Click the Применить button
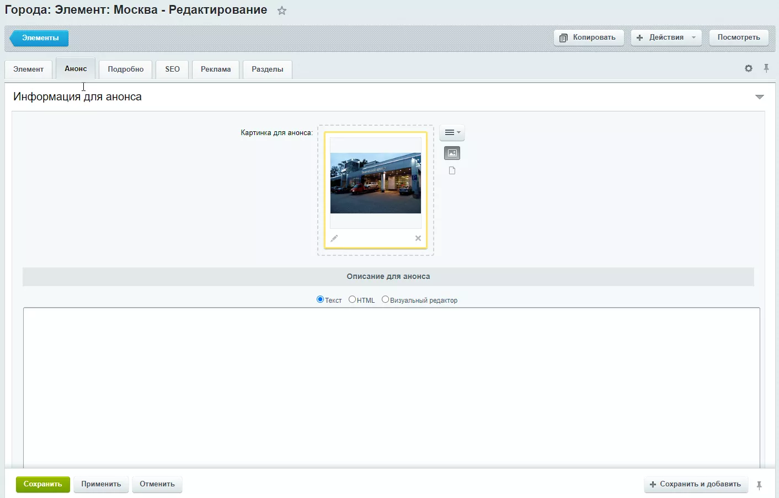Viewport: 779px width, 498px height. [x=101, y=484]
